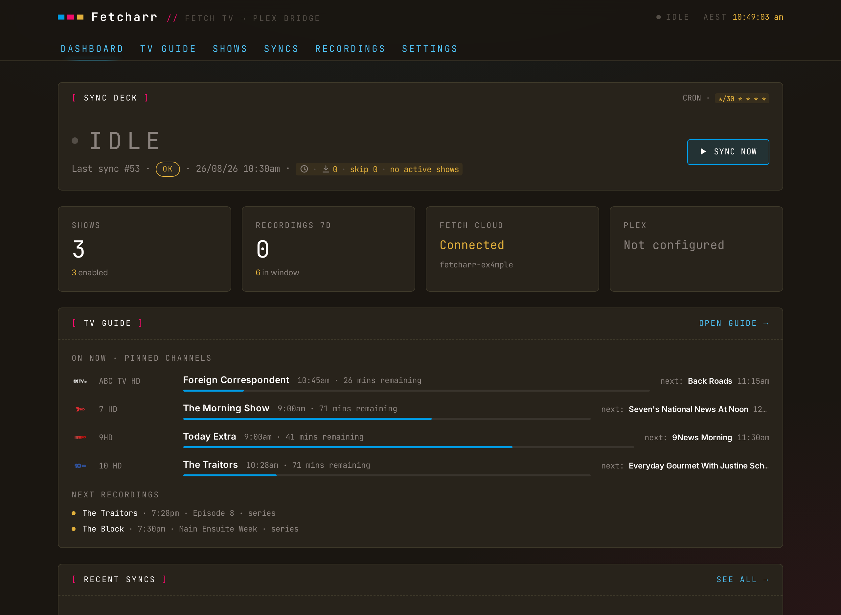Click the Today Extra progress bar

coord(408,447)
